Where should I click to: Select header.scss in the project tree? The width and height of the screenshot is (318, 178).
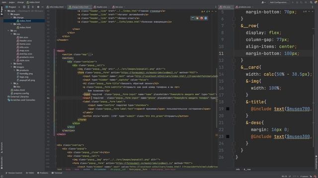(25, 41)
